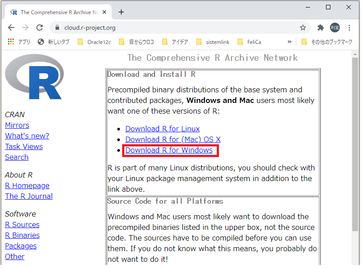The height and width of the screenshot is (268, 362).
Task: Close the Chrome window
Action: [x=349, y=7]
